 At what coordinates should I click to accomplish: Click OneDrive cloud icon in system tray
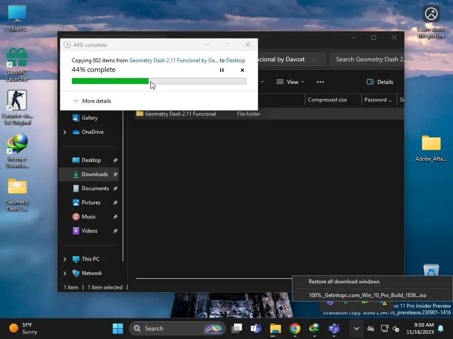371,328
